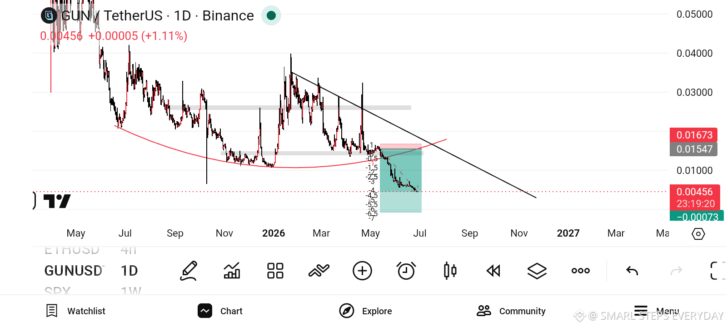Select the red stop zone of short position

(401, 147)
